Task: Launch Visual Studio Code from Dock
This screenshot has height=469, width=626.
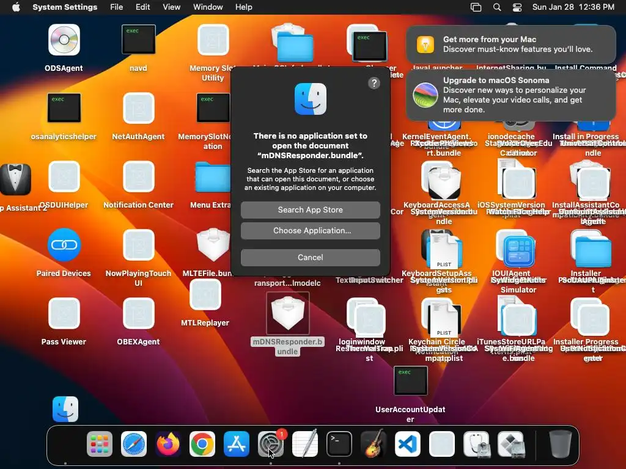Action: click(408, 444)
